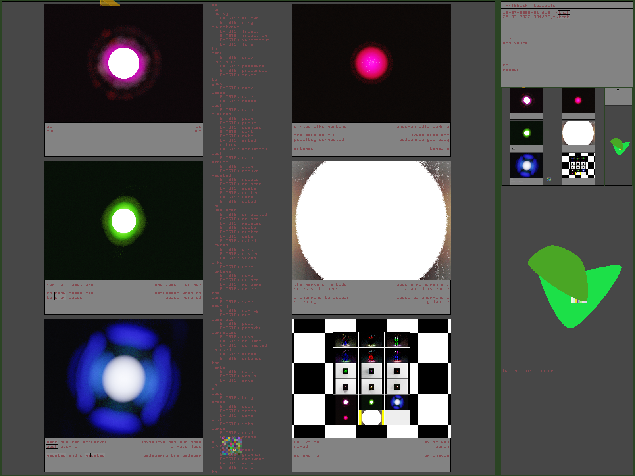This screenshot has height=476, width=635.
Task: Click the large green leaf shape
Action: [571, 286]
